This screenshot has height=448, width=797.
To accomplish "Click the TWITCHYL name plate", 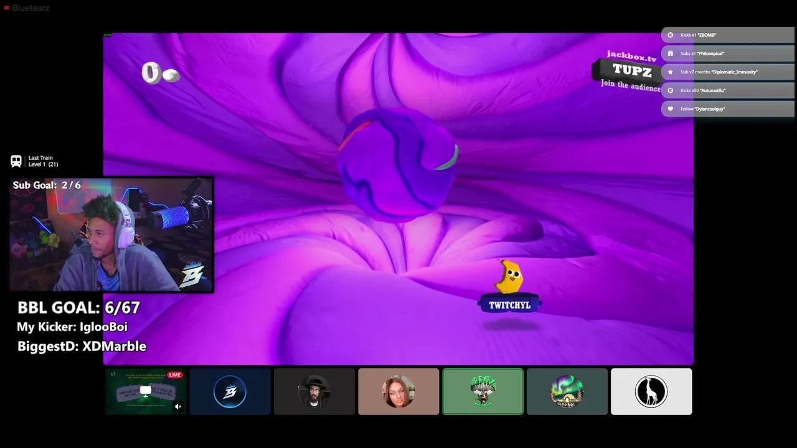I will point(510,305).
